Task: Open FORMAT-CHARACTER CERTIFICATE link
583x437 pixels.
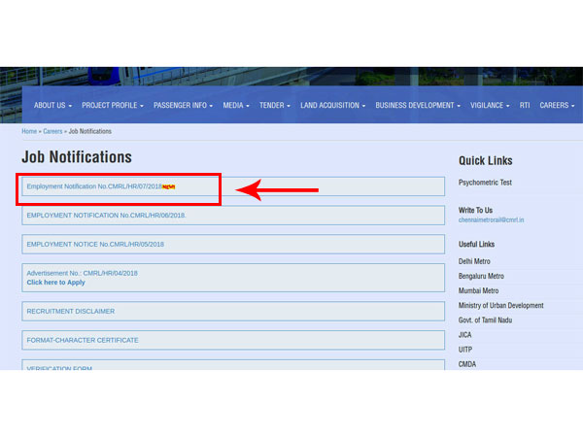Action: click(x=83, y=341)
